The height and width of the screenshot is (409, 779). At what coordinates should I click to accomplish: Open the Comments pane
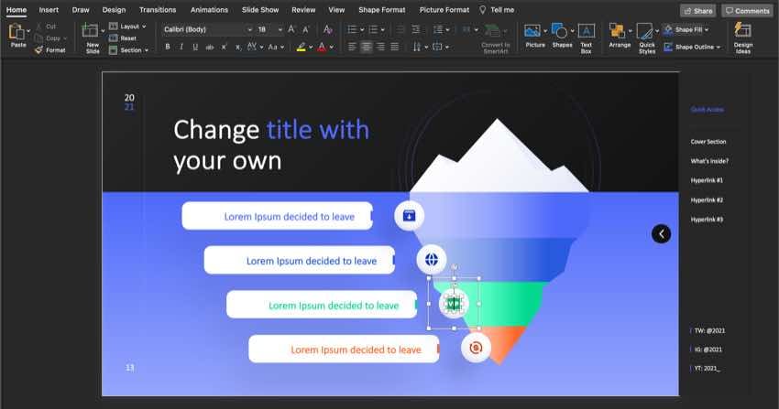click(x=747, y=10)
